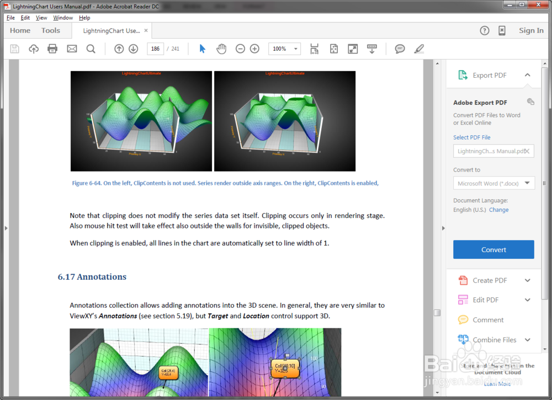The width and height of the screenshot is (552, 400).
Task: Collapse the Export PDF section
Action: (527, 75)
